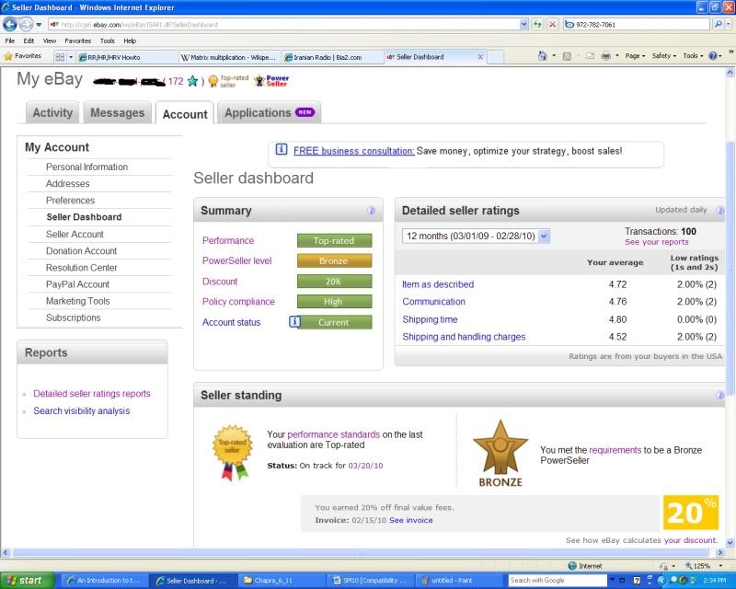736x589 pixels.
Task: Click the turquoise feedback star beside 172
Action: (192, 81)
